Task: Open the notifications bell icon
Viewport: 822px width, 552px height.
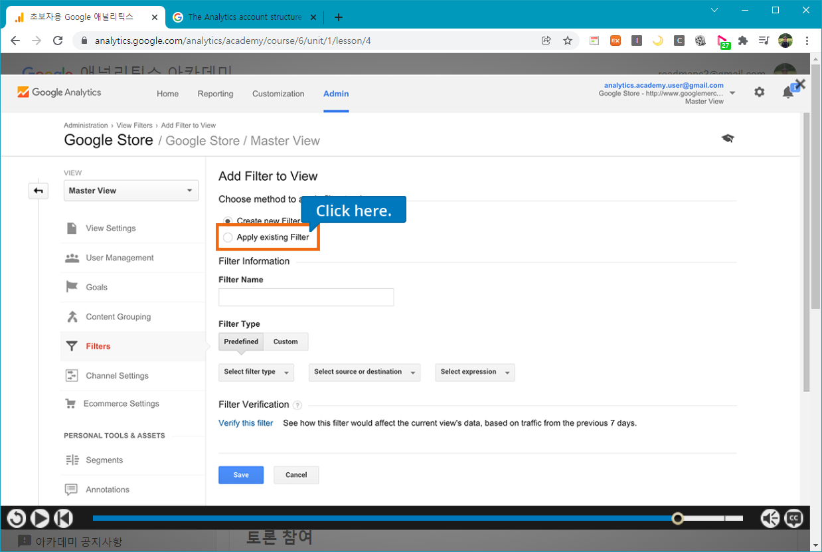Action: click(x=788, y=92)
